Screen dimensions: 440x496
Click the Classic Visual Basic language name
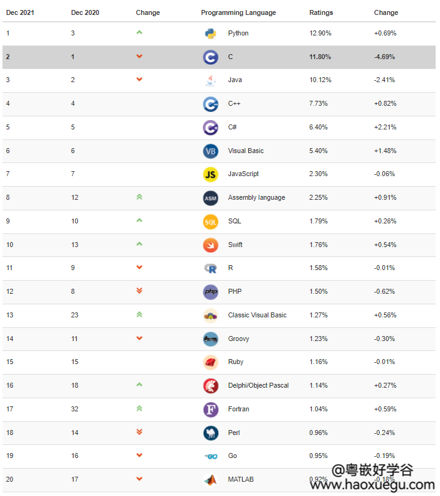[257, 316]
